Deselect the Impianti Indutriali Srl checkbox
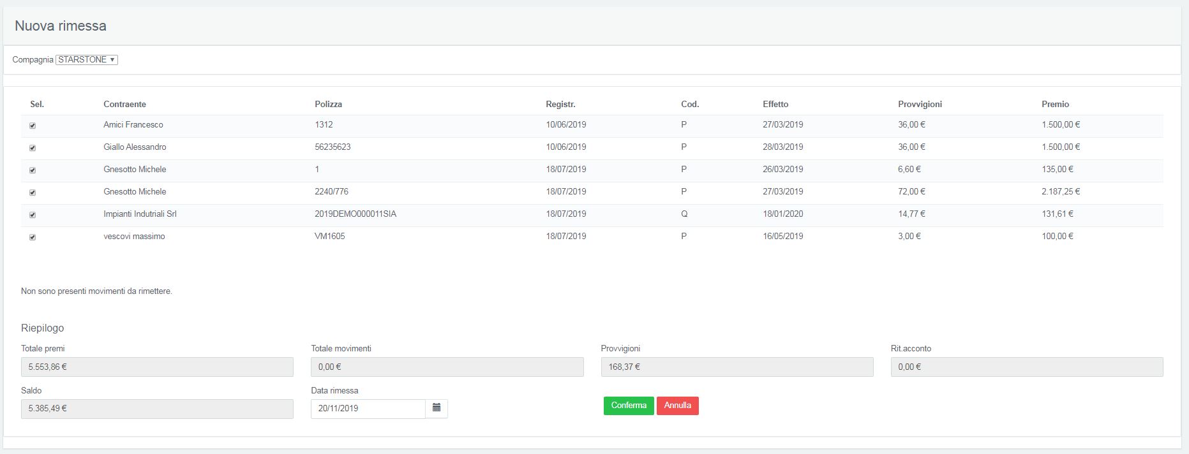 tap(33, 215)
